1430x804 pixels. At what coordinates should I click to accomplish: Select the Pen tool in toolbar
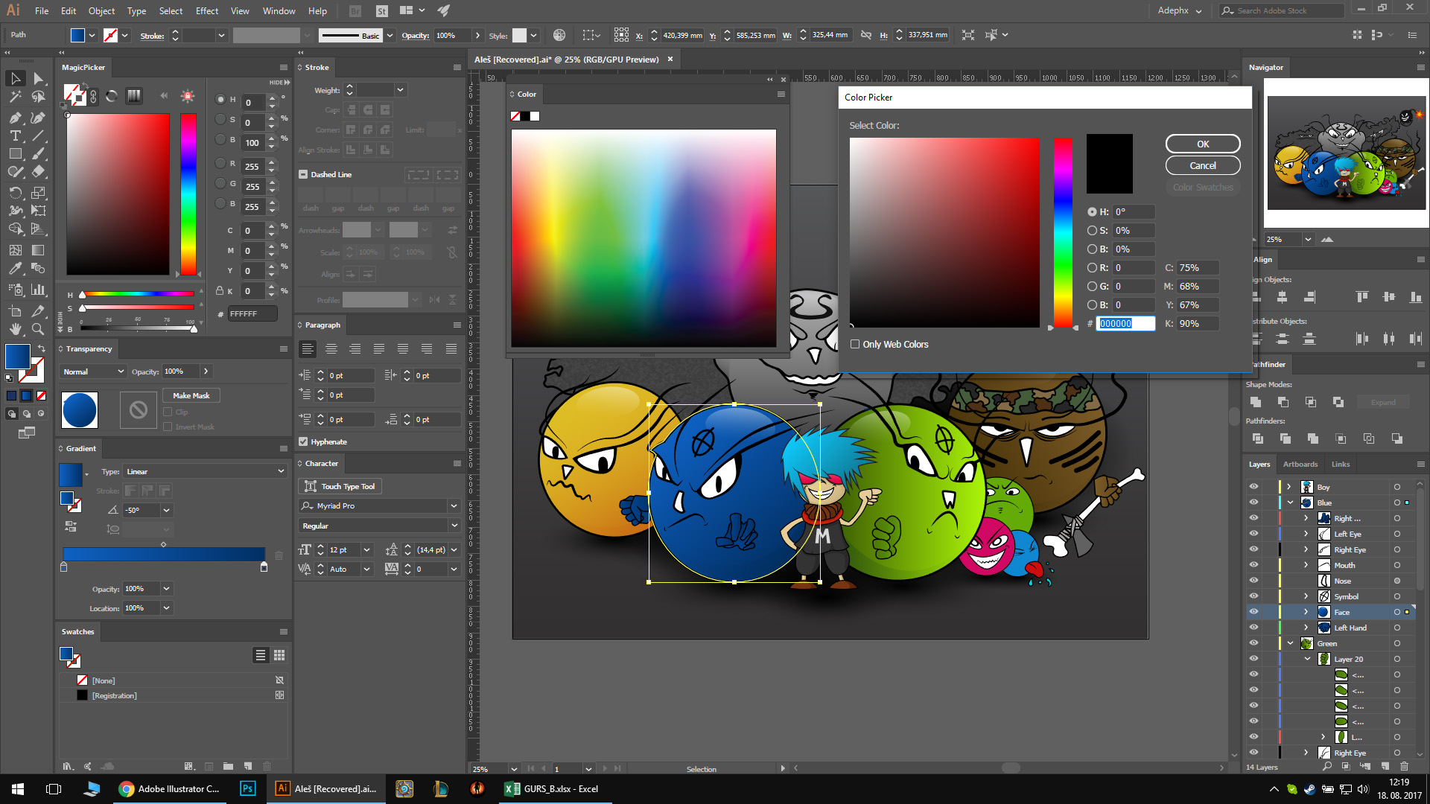pos(13,118)
